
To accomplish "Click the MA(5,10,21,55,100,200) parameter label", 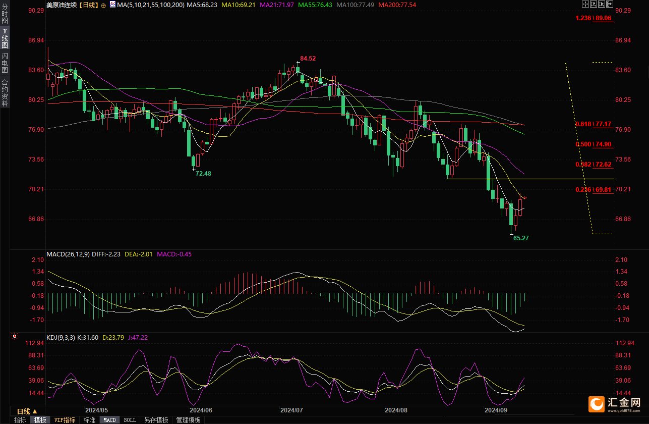I will click(x=151, y=5).
